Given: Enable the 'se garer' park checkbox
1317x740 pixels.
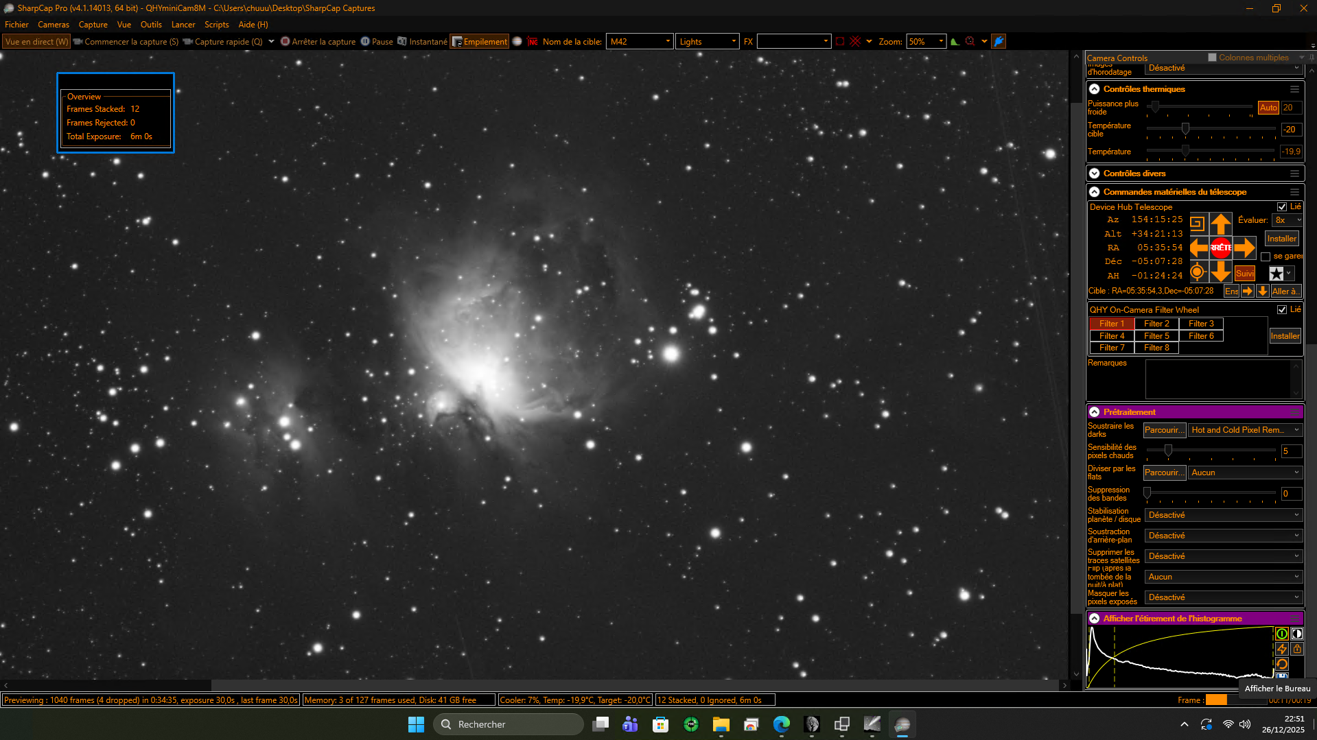Looking at the screenshot, I should tap(1266, 256).
